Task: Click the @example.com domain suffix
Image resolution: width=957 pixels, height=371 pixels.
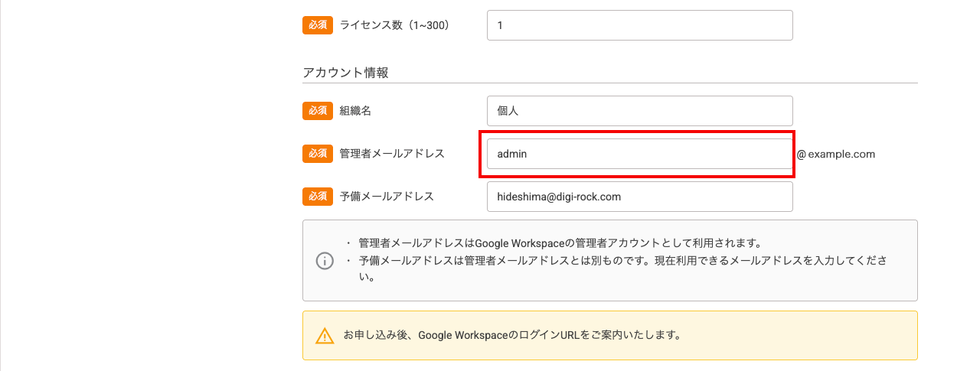Action: point(836,154)
